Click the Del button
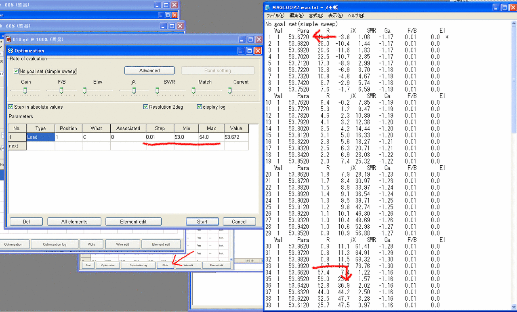Image resolution: width=517 pixels, height=312 pixels. pyautogui.click(x=26, y=221)
